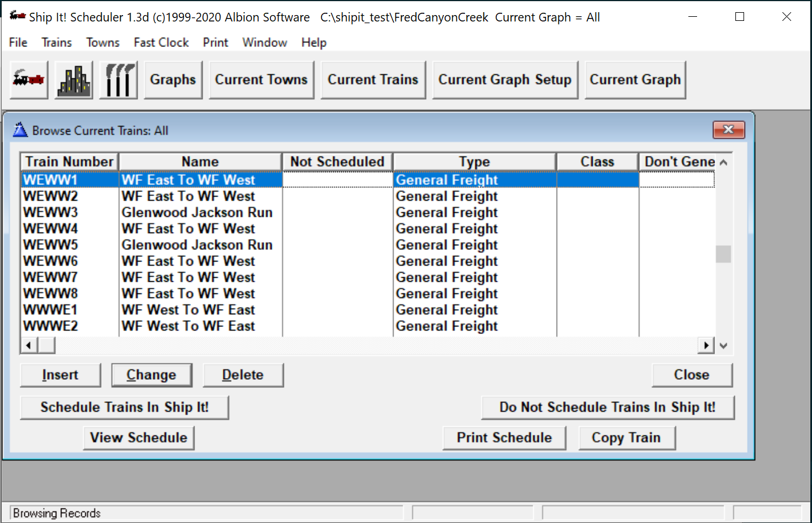This screenshot has height=523, width=812.
Task: Sort by the Train Number column header
Action: point(70,162)
